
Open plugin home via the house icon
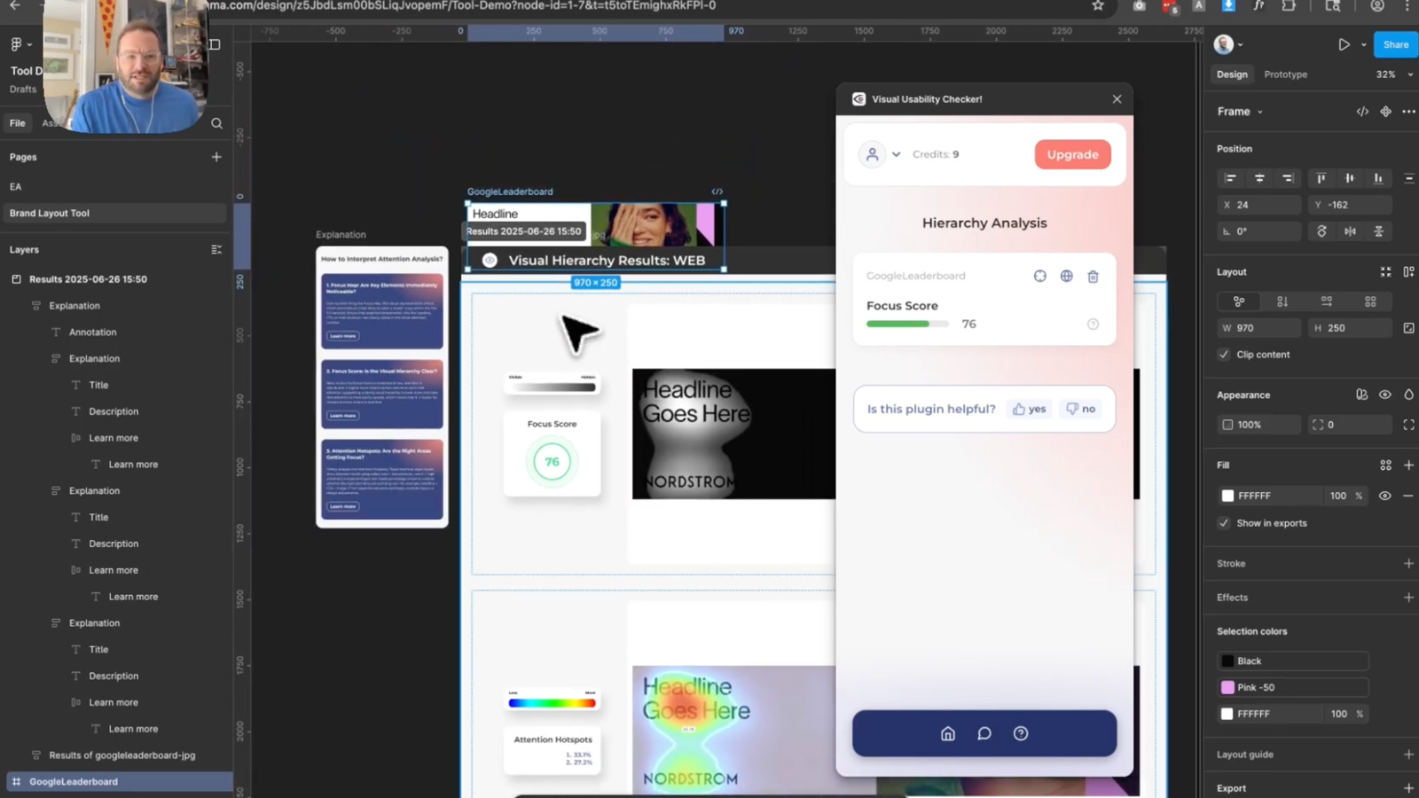coord(948,733)
